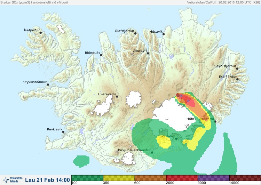Select the Veðurstofan/CalPuff forecast run text

click(x=223, y=2)
